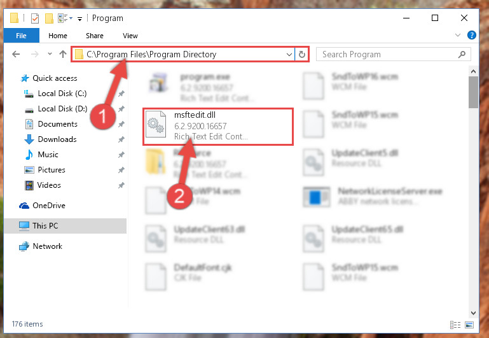Switch to large thumbnails view icon
489x338 pixels.
469,325
